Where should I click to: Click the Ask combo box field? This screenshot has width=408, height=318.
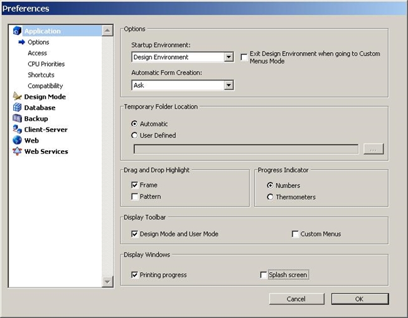click(x=183, y=85)
